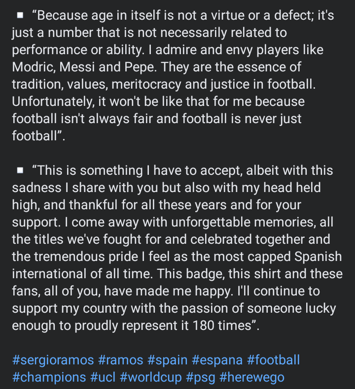Open the #ramos hashtag link

[x=120, y=360]
